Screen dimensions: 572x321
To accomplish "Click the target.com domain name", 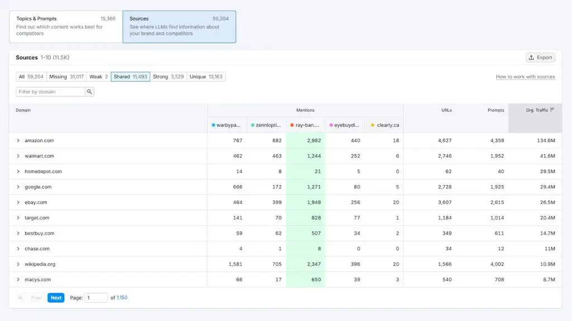I will pos(37,218).
